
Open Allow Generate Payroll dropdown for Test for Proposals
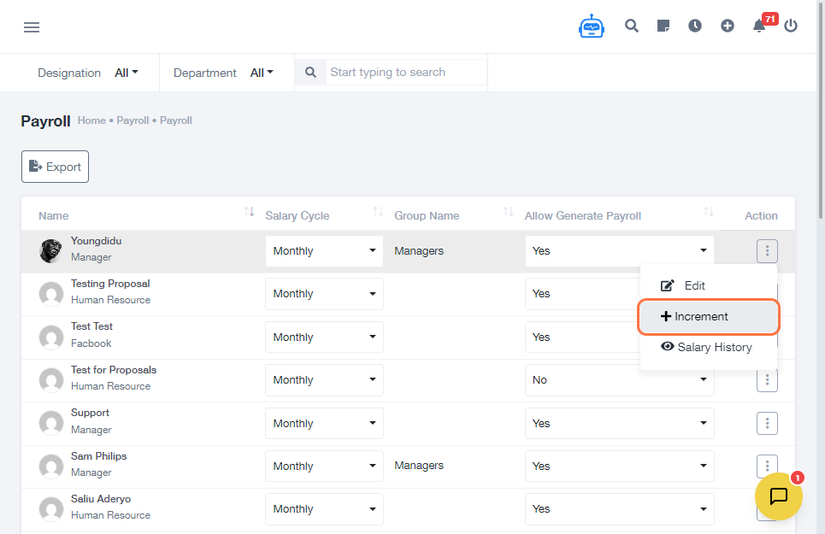pyautogui.click(x=619, y=380)
